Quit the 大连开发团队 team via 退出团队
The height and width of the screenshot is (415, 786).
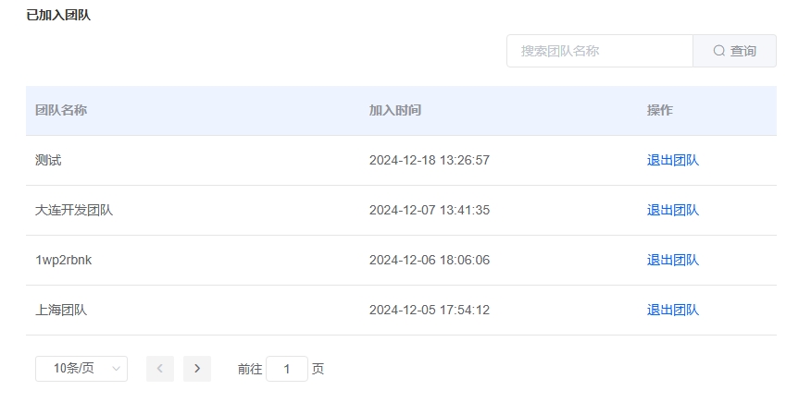pos(673,210)
